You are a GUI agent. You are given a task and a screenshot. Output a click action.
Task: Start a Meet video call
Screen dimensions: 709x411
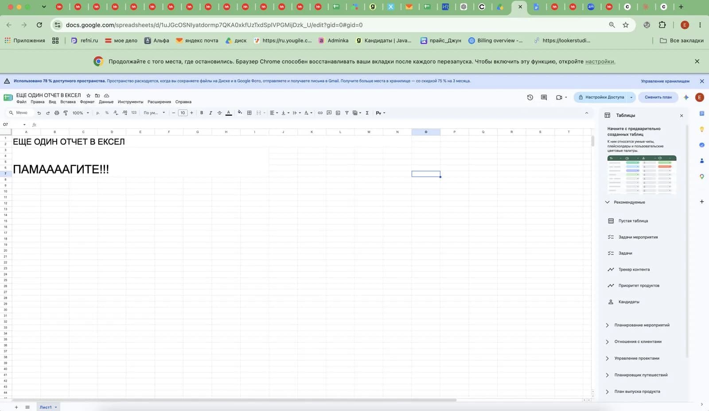click(x=559, y=97)
